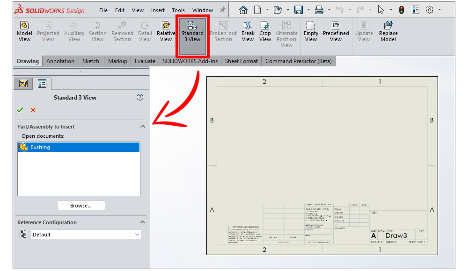The width and height of the screenshot is (468, 271).
Task: Click the Broken-out Section tool
Action: (223, 31)
